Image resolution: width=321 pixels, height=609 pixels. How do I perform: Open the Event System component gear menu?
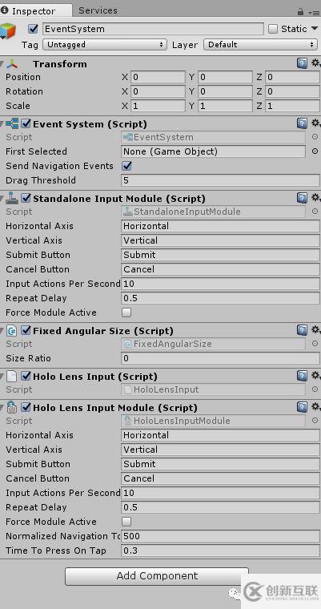315,123
